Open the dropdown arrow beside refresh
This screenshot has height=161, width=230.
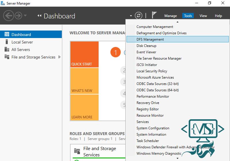click(131, 16)
